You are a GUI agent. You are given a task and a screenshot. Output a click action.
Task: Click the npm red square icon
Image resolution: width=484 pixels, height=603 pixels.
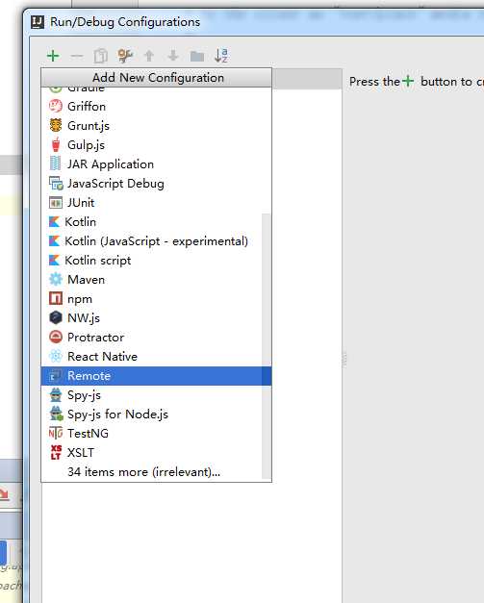56,298
